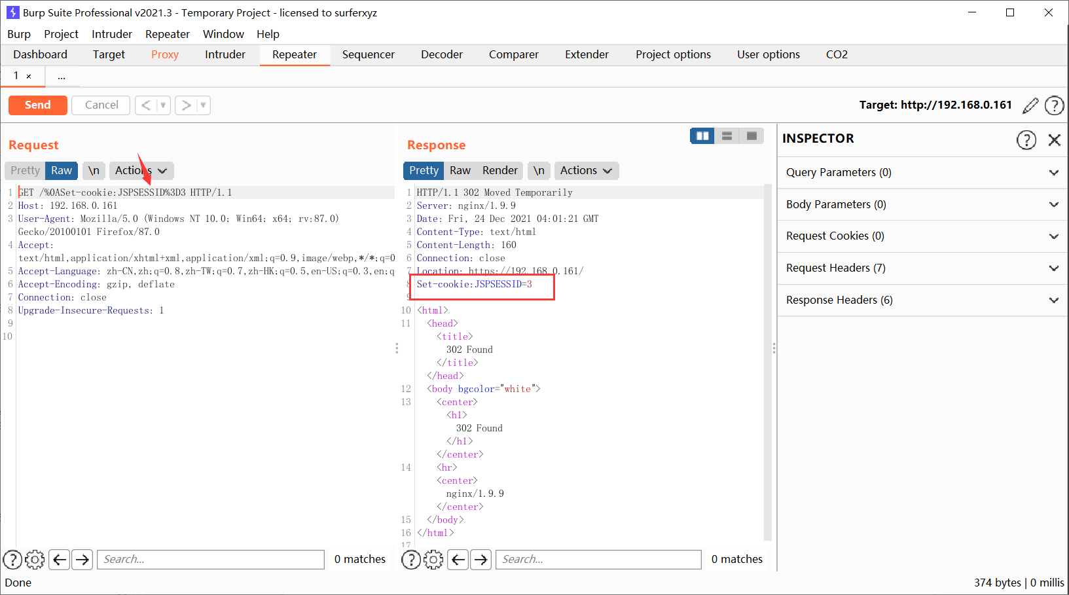Image resolution: width=1069 pixels, height=595 pixels.
Task: Edit target with the pencil icon
Action: (x=1030, y=105)
